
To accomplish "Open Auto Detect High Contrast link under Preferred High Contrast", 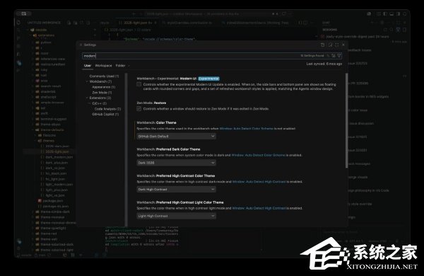I will pyautogui.click(x=259, y=182).
